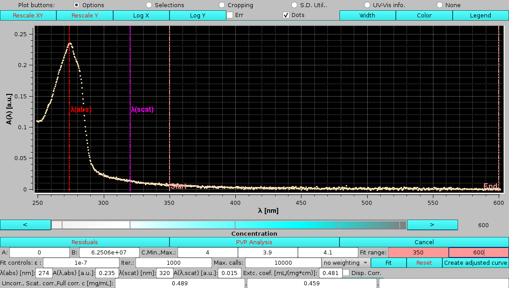Open the Residuals view
Image resolution: width=509 pixels, height=288 pixels.
[x=85, y=242]
